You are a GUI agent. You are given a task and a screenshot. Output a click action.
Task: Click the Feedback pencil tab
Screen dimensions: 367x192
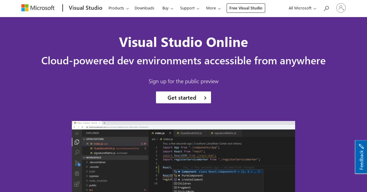click(x=361, y=157)
